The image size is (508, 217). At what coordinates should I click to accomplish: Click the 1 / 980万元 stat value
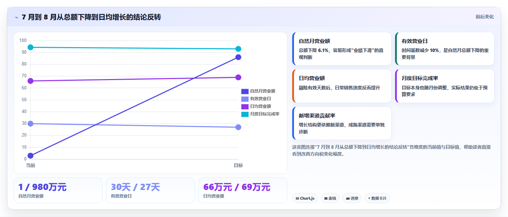pyautogui.click(x=42, y=187)
